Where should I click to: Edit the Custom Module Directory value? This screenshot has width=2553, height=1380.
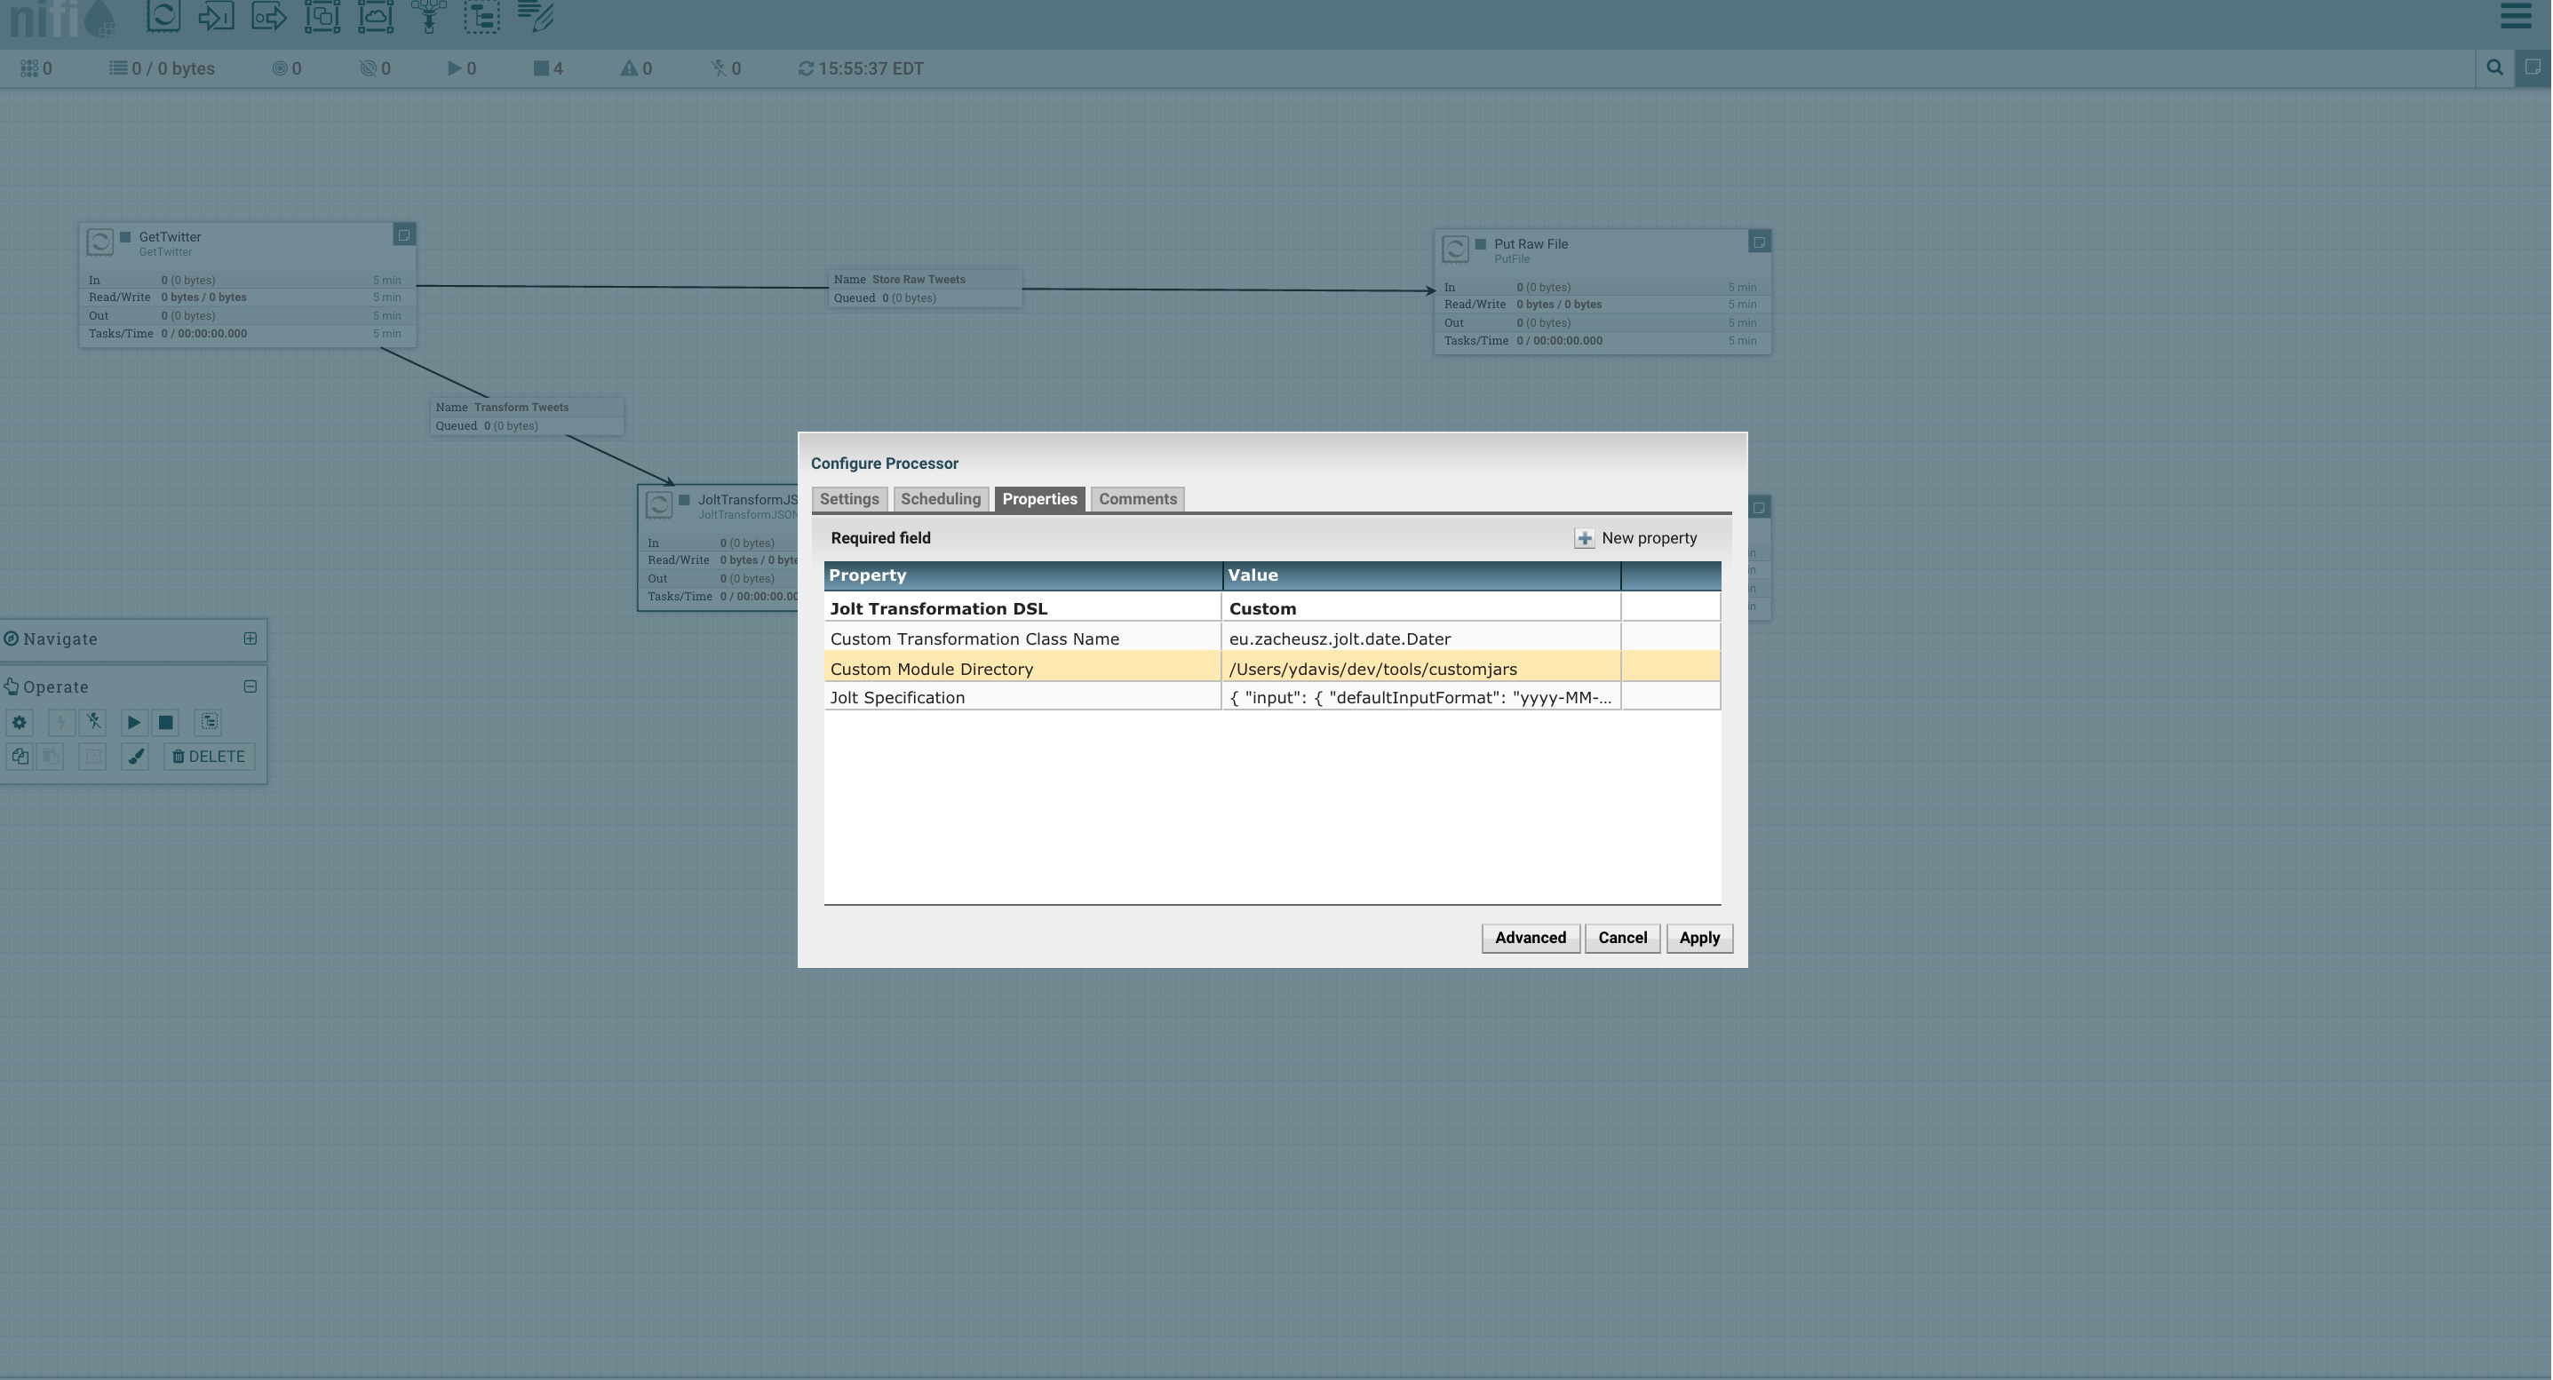(x=1421, y=669)
